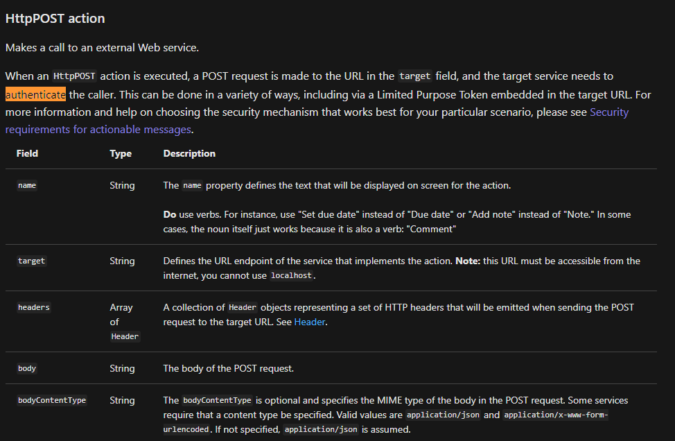Click the sentence Makes a call to an external Web service
This screenshot has width=675, height=441.
click(102, 48)
